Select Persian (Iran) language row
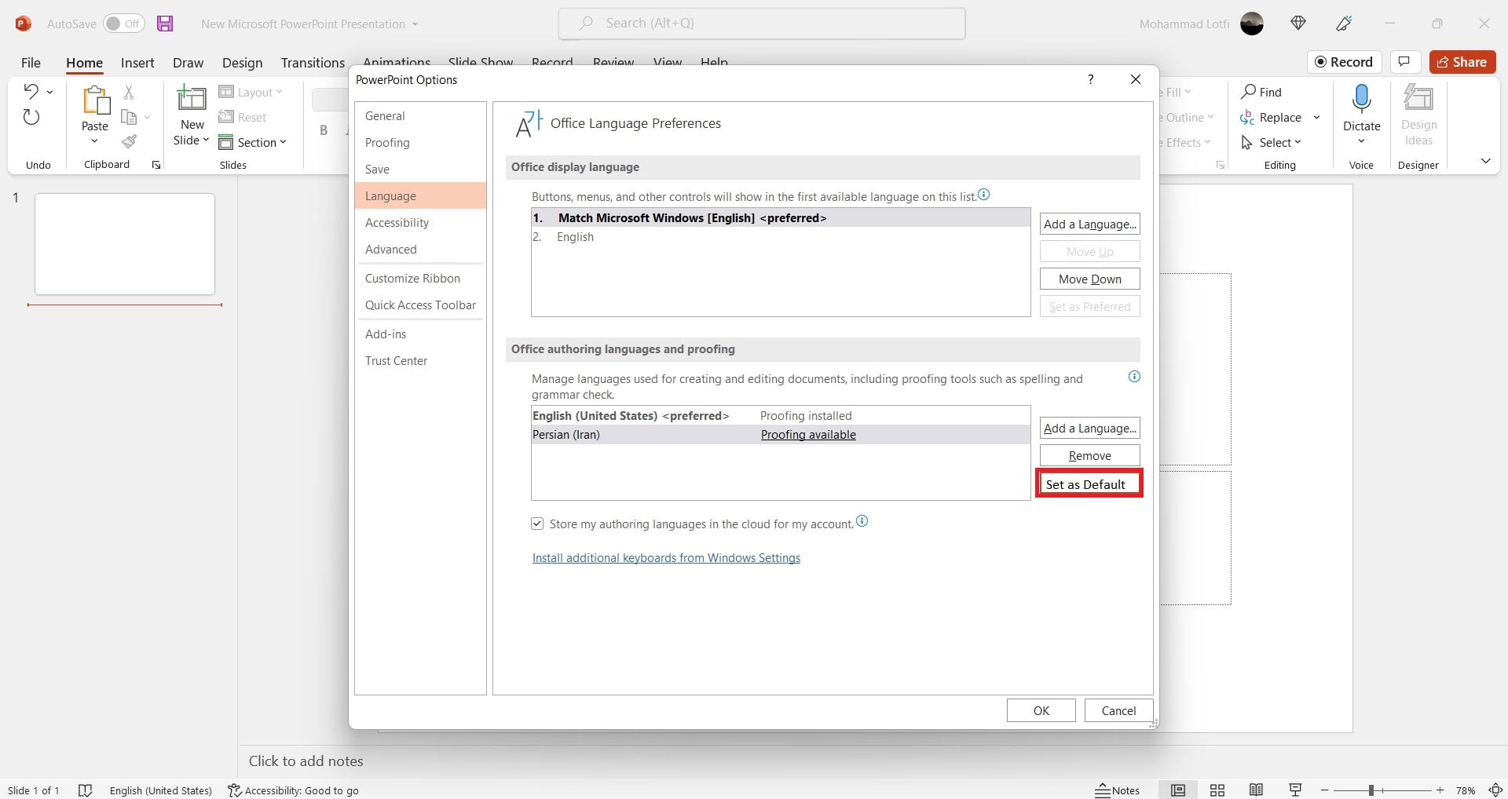Viewport: 1508px width, 799px height. (781, 435)
